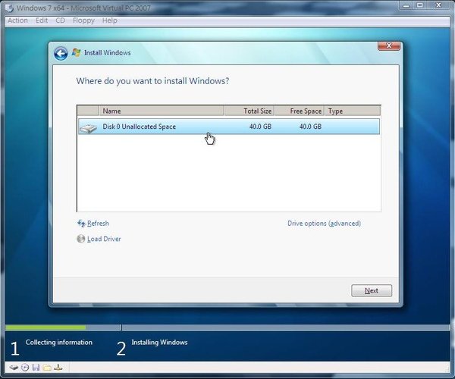The image size is (455, 379).
Task: Open the Help menu
Action: [110, 20]
